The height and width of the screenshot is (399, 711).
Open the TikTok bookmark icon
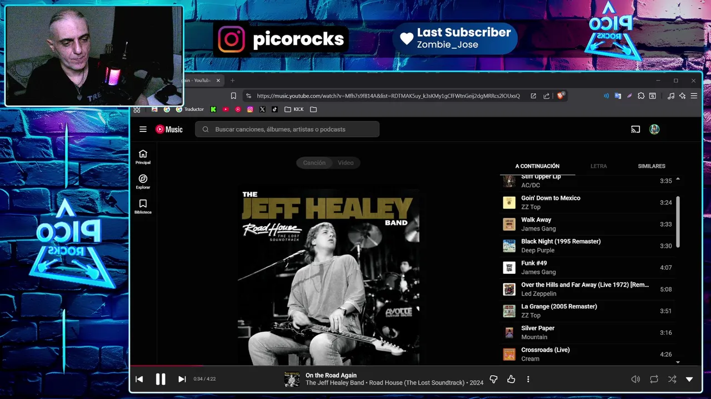[x=274, y=109]
